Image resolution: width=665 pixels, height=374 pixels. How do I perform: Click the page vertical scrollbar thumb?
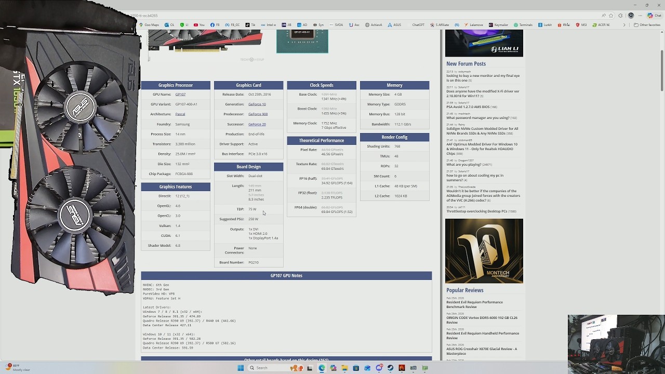pyautogui.click(x=662, y=70)
